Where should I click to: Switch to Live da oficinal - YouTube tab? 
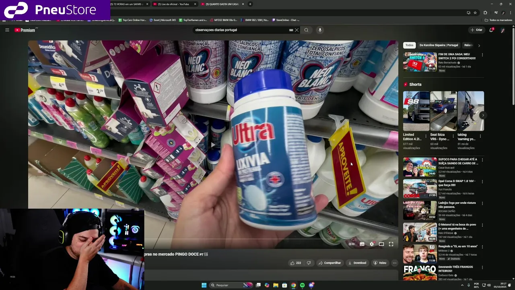(x=173, y=4)
